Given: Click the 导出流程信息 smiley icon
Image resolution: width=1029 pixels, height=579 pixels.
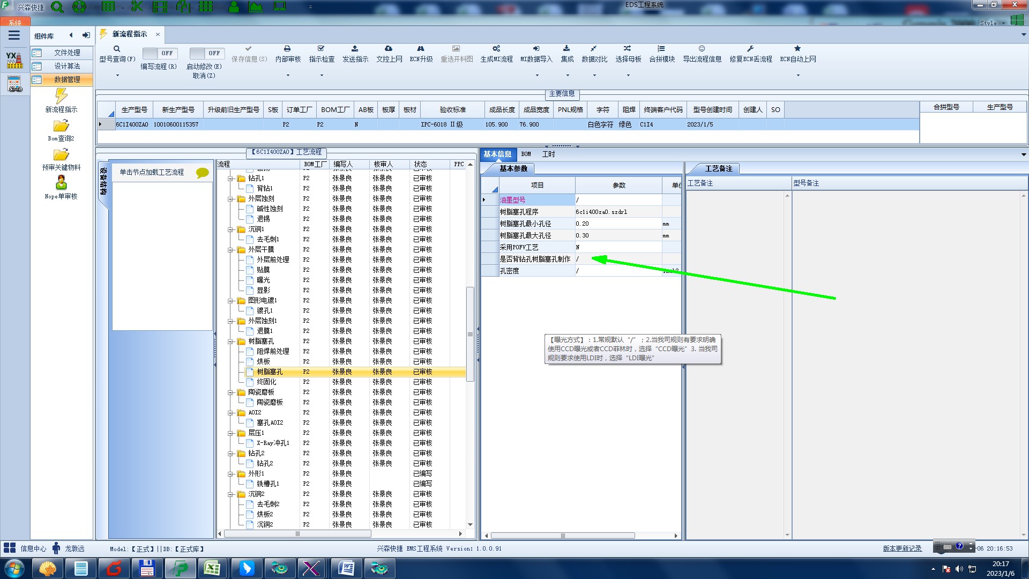Looking at the screenshot, I should (x=702, y=49).
